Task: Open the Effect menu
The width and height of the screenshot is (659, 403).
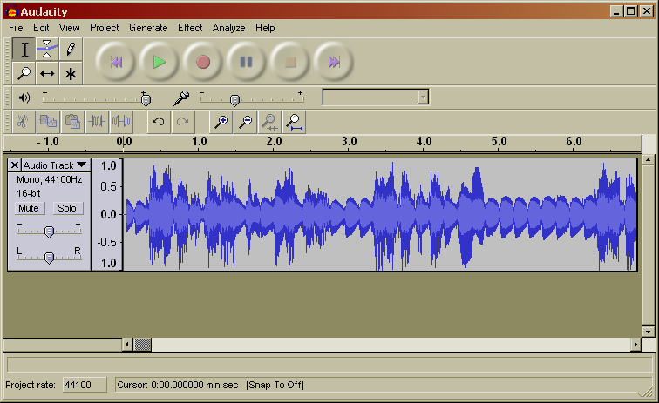Action: point(190,28)
